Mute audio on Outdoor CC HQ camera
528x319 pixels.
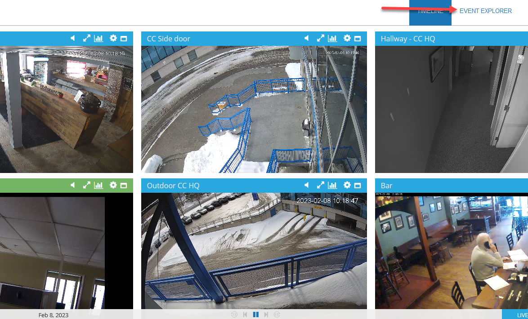point(306,185)
